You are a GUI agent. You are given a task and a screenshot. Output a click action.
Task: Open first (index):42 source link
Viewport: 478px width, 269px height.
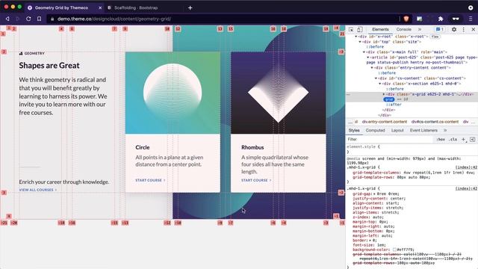[x=466, y=167]
